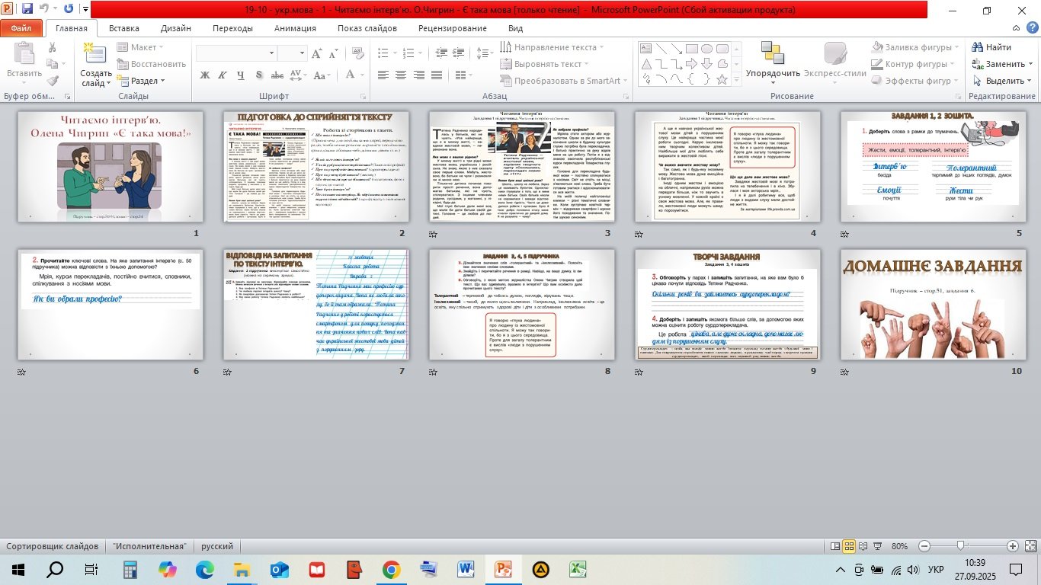Click the zoom slider handle
Image resolution: width=1041 pixels, height=585 pixels.
coord(962,546)
